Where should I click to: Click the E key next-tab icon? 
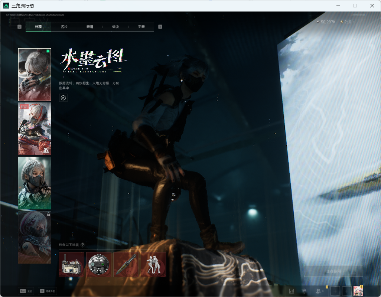[x=160, y=27]
